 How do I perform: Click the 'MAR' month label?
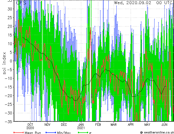point(114,125)
